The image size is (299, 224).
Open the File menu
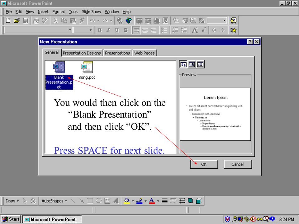(9, 12)
